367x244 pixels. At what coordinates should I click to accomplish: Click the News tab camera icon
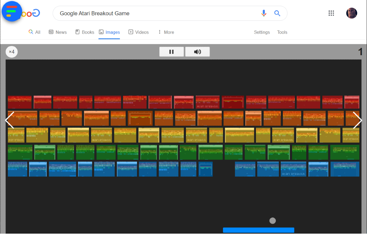click(50, 32)
